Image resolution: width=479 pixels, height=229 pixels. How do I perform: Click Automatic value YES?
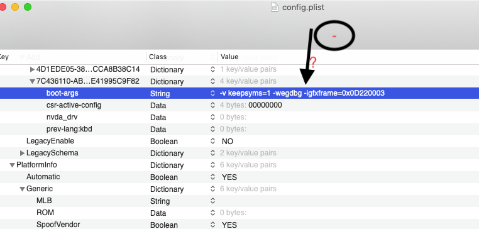click(x=229, y=177)
